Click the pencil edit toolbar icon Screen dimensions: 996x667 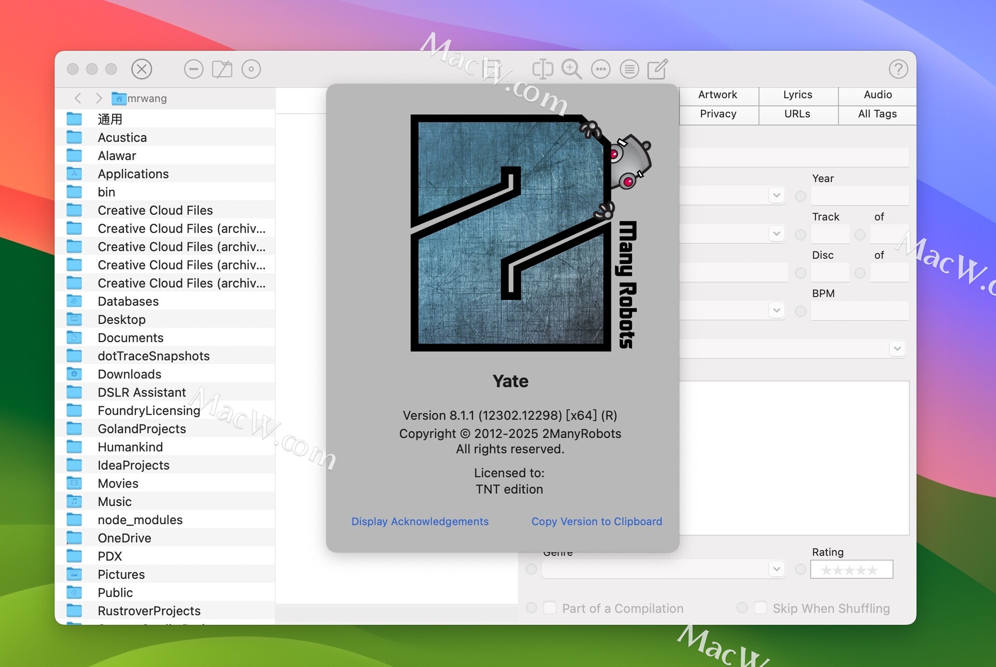coord(658,69)
